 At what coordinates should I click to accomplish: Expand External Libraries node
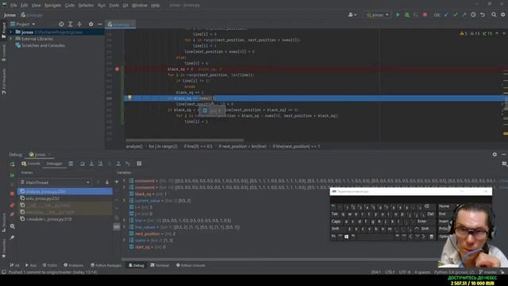point(10,39)
